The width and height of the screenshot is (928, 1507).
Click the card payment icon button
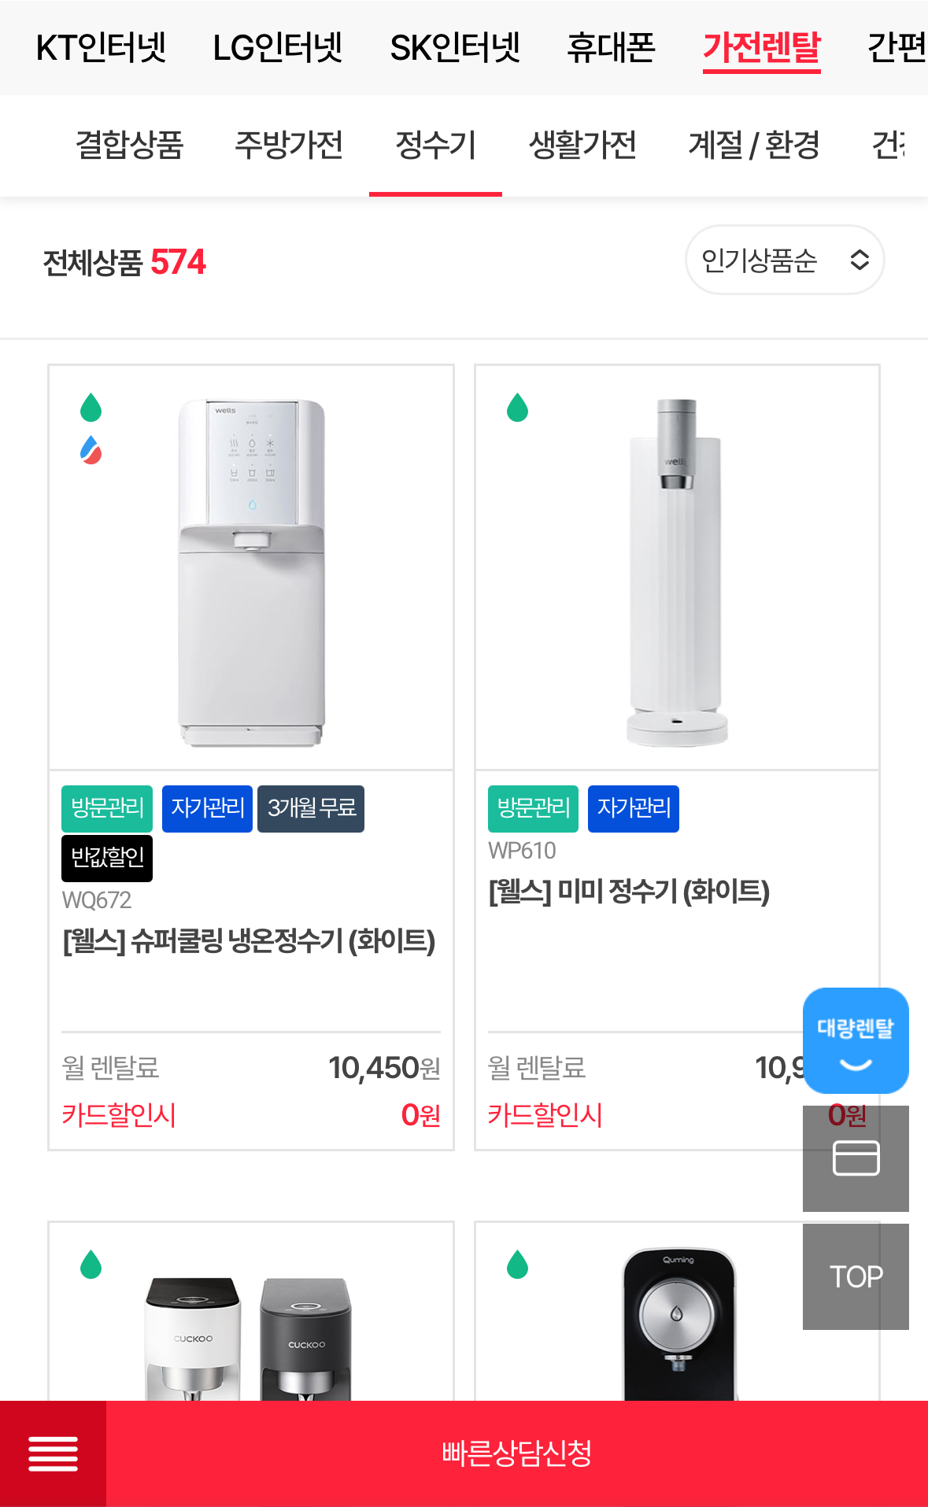856,1158
